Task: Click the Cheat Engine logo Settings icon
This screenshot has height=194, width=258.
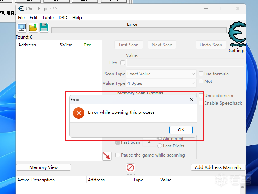Action: tap(237, 34)
